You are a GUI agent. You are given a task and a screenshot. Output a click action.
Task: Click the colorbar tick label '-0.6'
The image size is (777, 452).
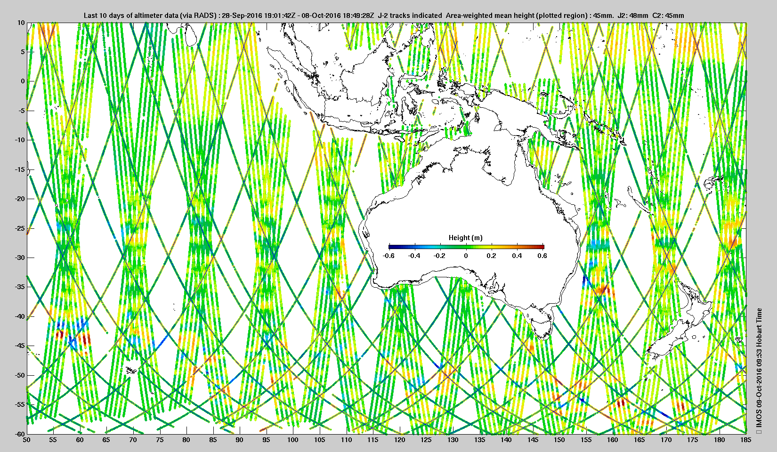[388, 256]
